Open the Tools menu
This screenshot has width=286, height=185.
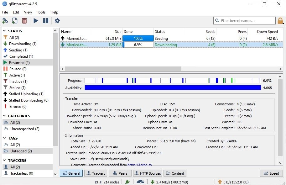pos(41,12)
